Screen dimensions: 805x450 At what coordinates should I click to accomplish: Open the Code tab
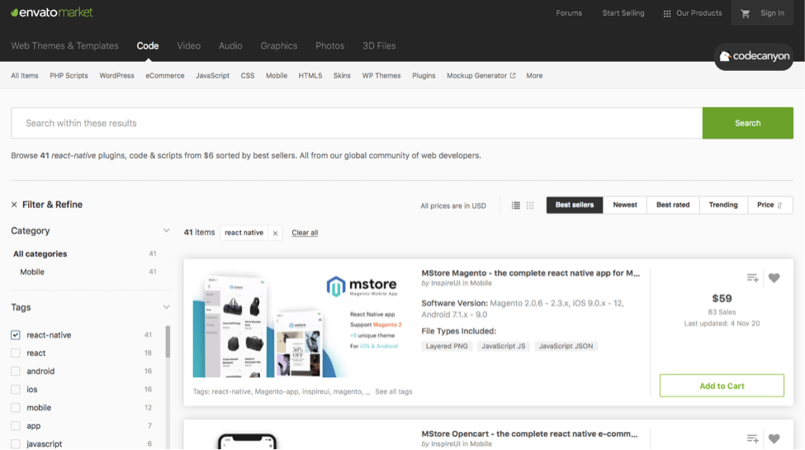[147, 45]
